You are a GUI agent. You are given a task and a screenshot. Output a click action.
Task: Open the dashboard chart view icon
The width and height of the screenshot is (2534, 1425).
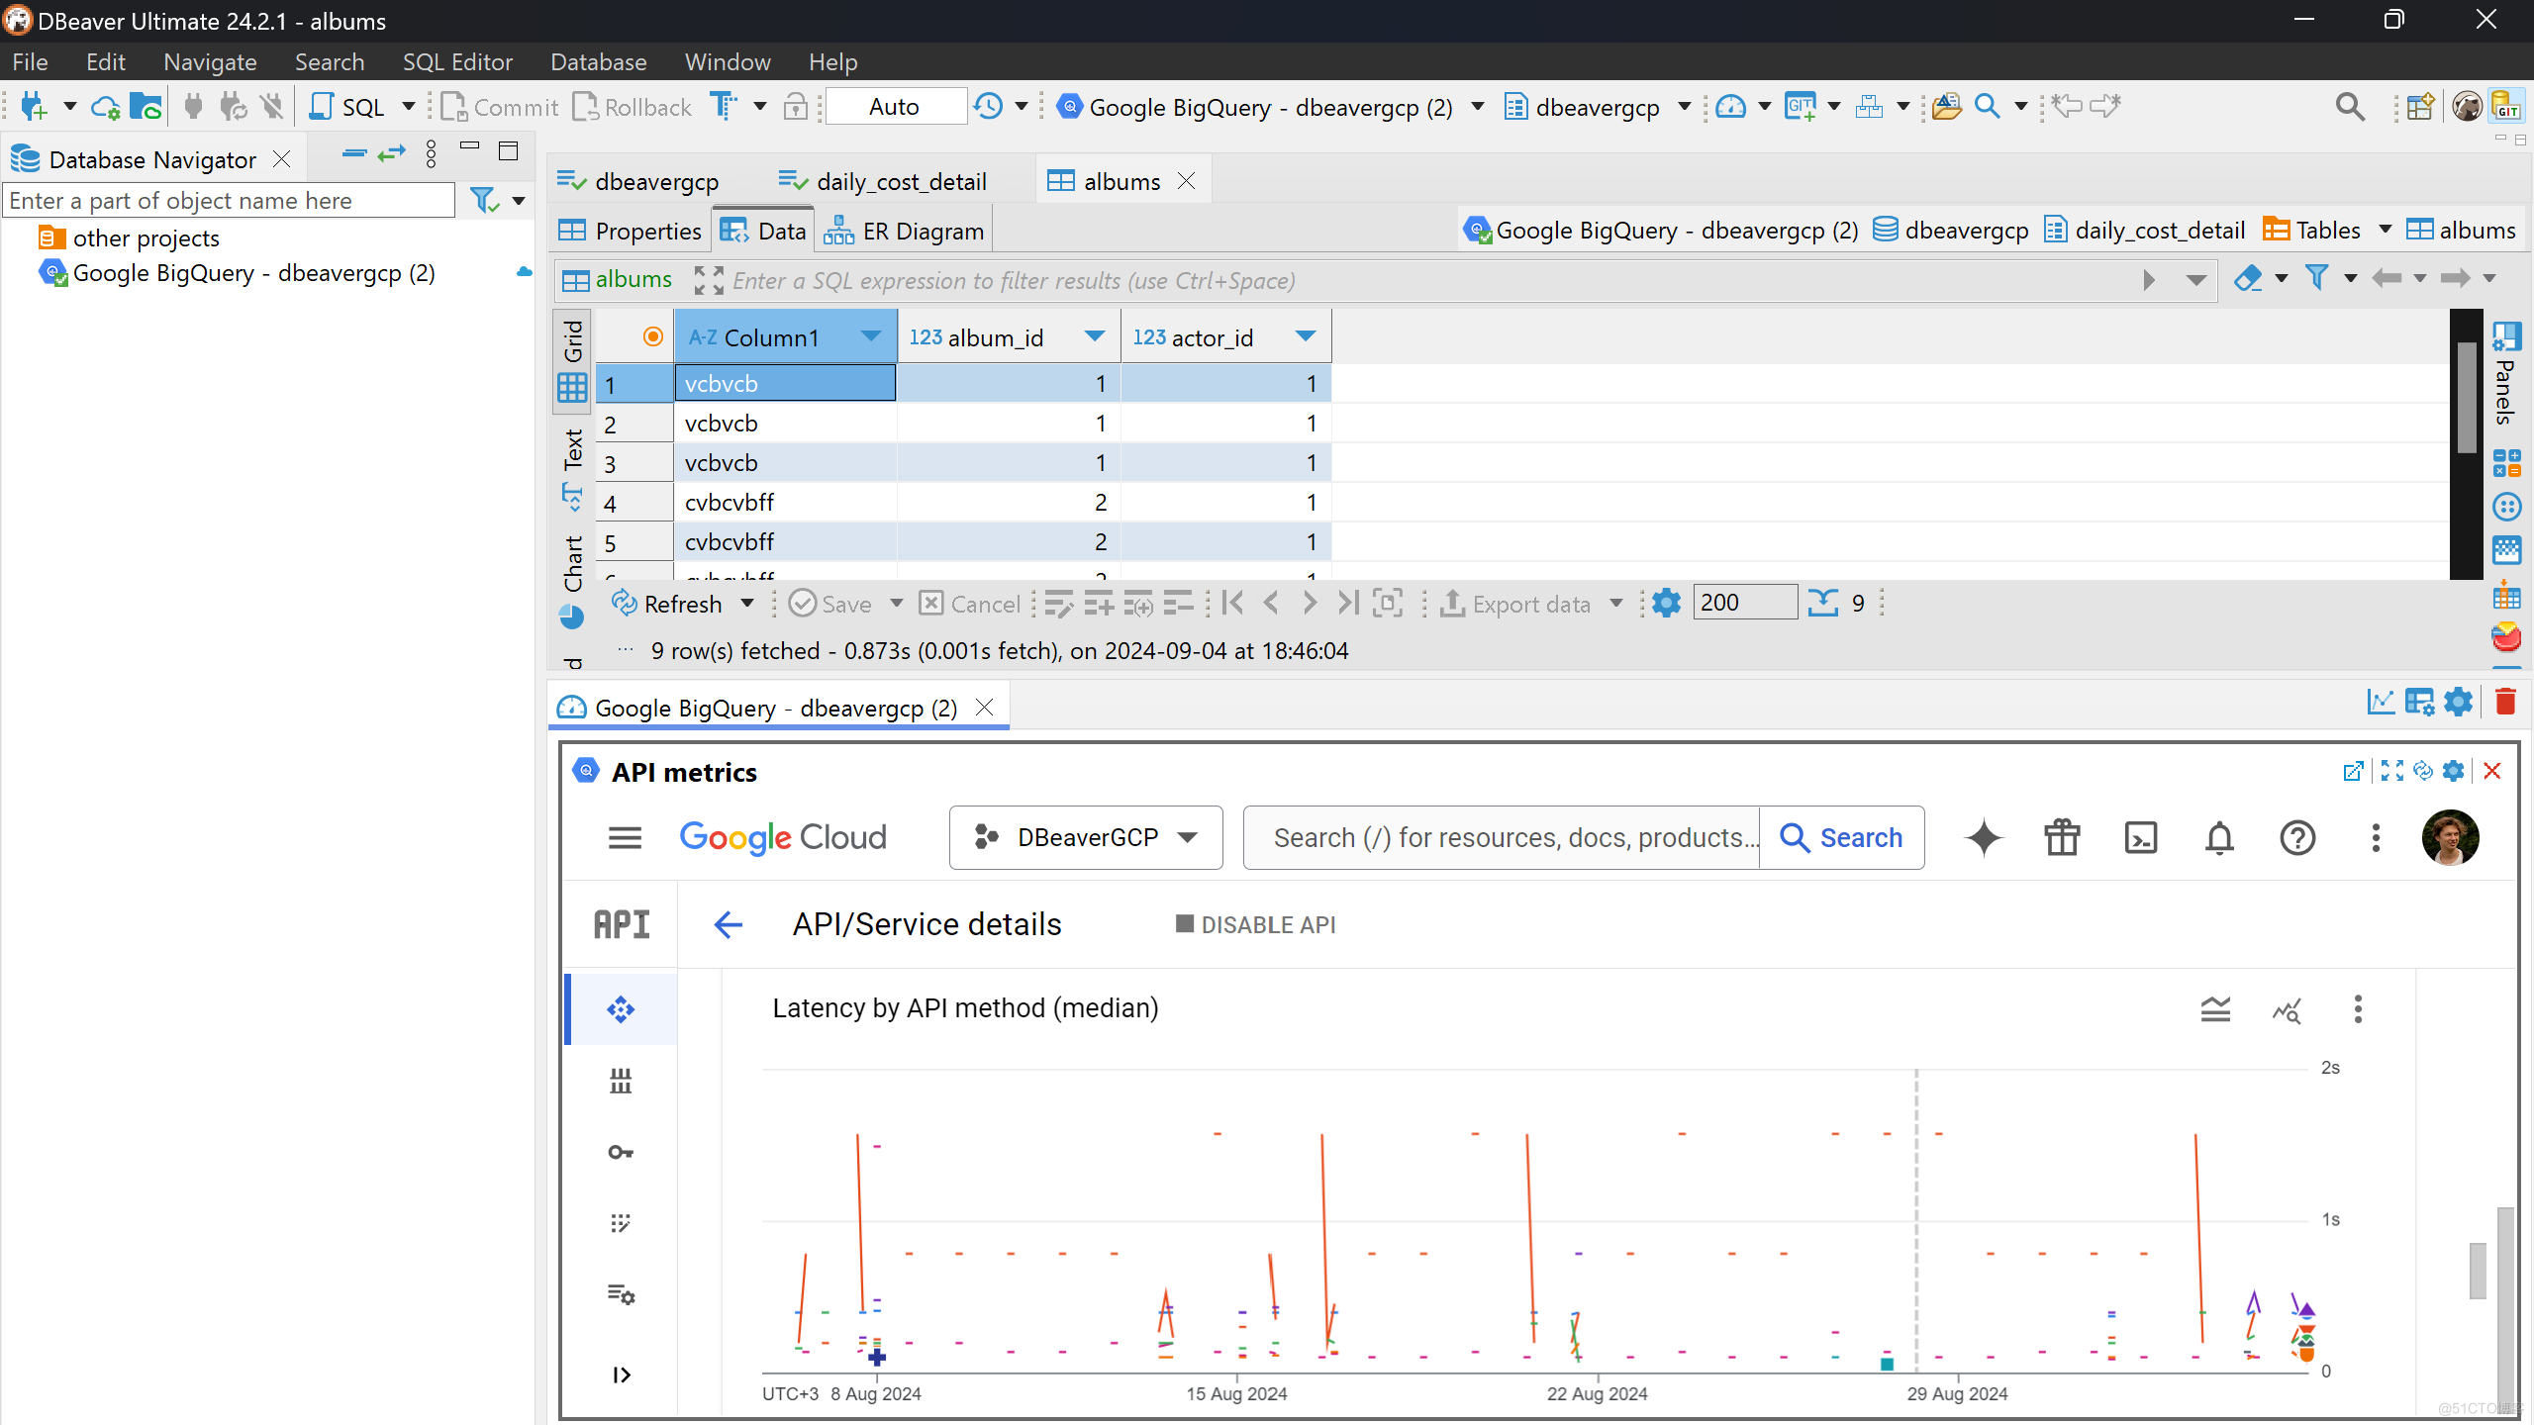2381,702
